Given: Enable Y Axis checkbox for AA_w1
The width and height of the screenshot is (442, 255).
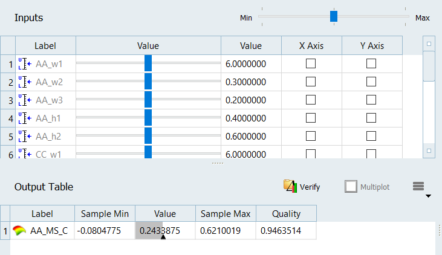Looking at the screenshot, I should tap(371, 63).
